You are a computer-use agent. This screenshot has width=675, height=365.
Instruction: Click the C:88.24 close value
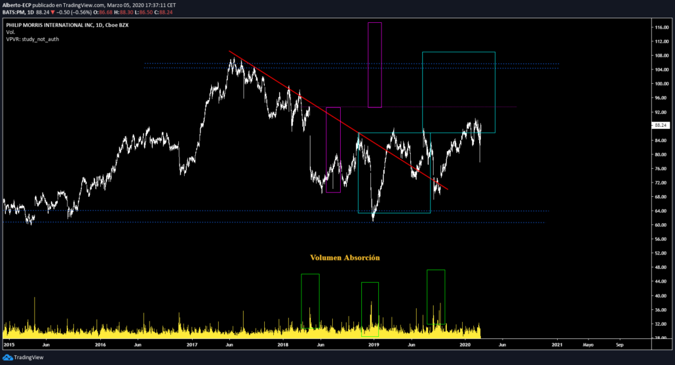pos(164,12)
